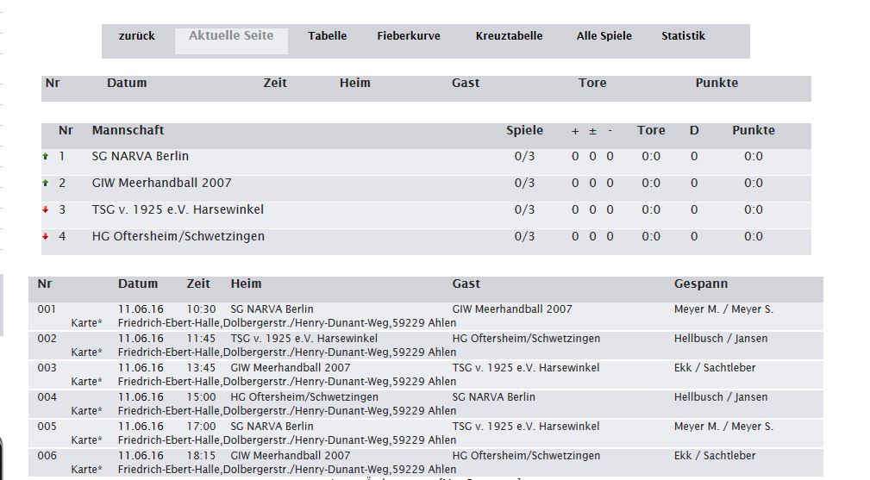Open Karte link for match 004

[86, 411]
